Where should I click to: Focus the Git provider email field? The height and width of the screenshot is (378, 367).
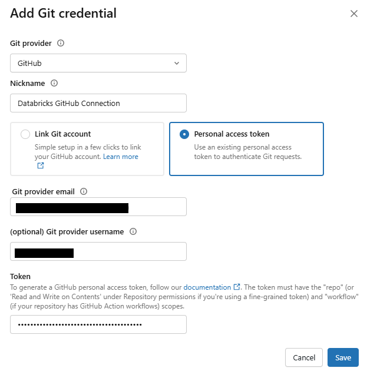click(x=98, y=207)
